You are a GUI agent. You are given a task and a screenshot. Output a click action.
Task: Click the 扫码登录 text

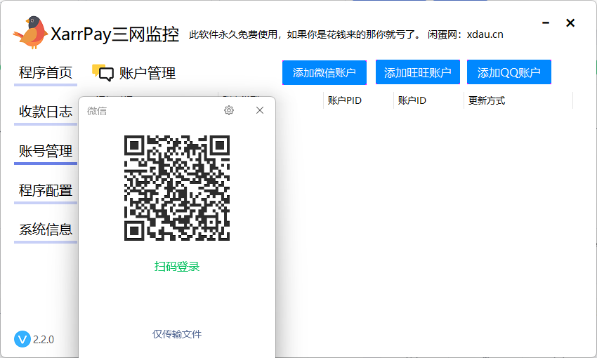(177, 266)
